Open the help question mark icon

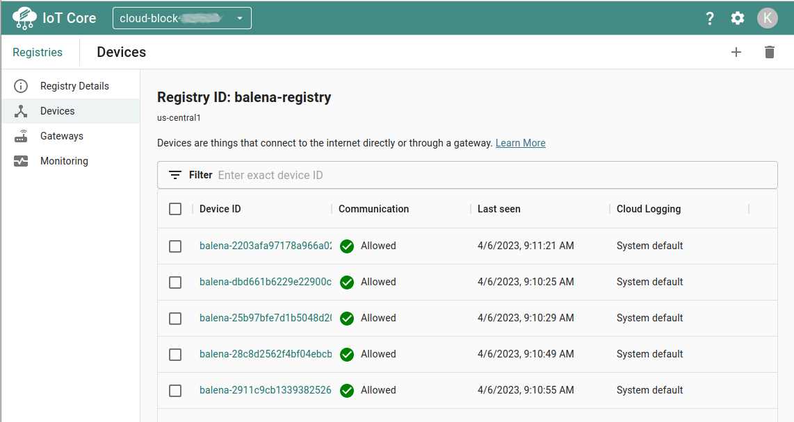tap(710, 19)
